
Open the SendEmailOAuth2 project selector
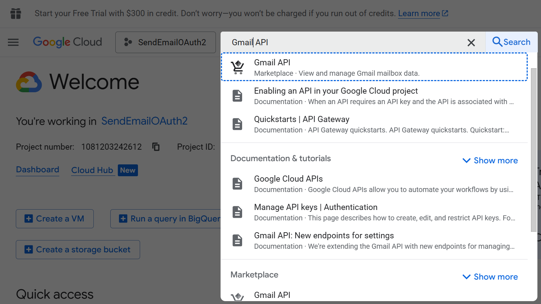point(166,42)
